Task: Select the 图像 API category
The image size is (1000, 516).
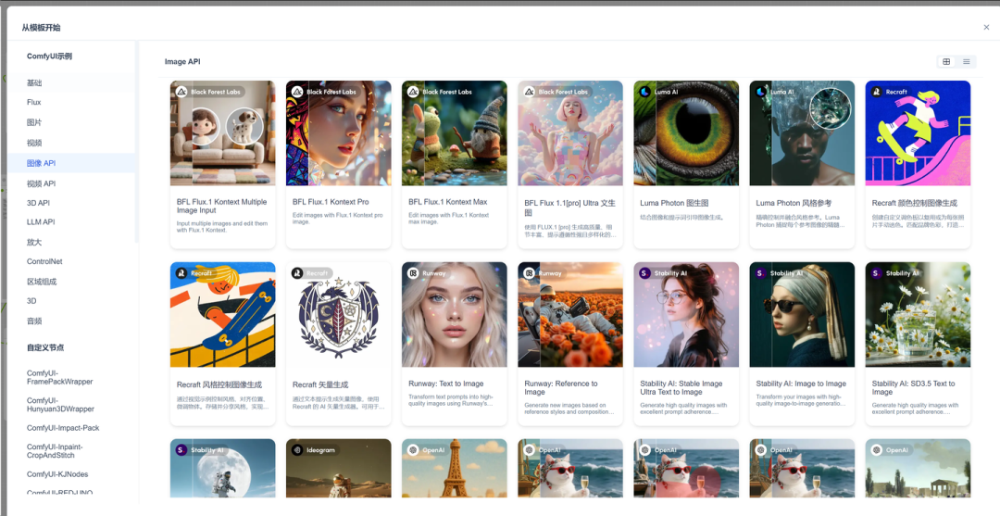Action: coord(71,163)
